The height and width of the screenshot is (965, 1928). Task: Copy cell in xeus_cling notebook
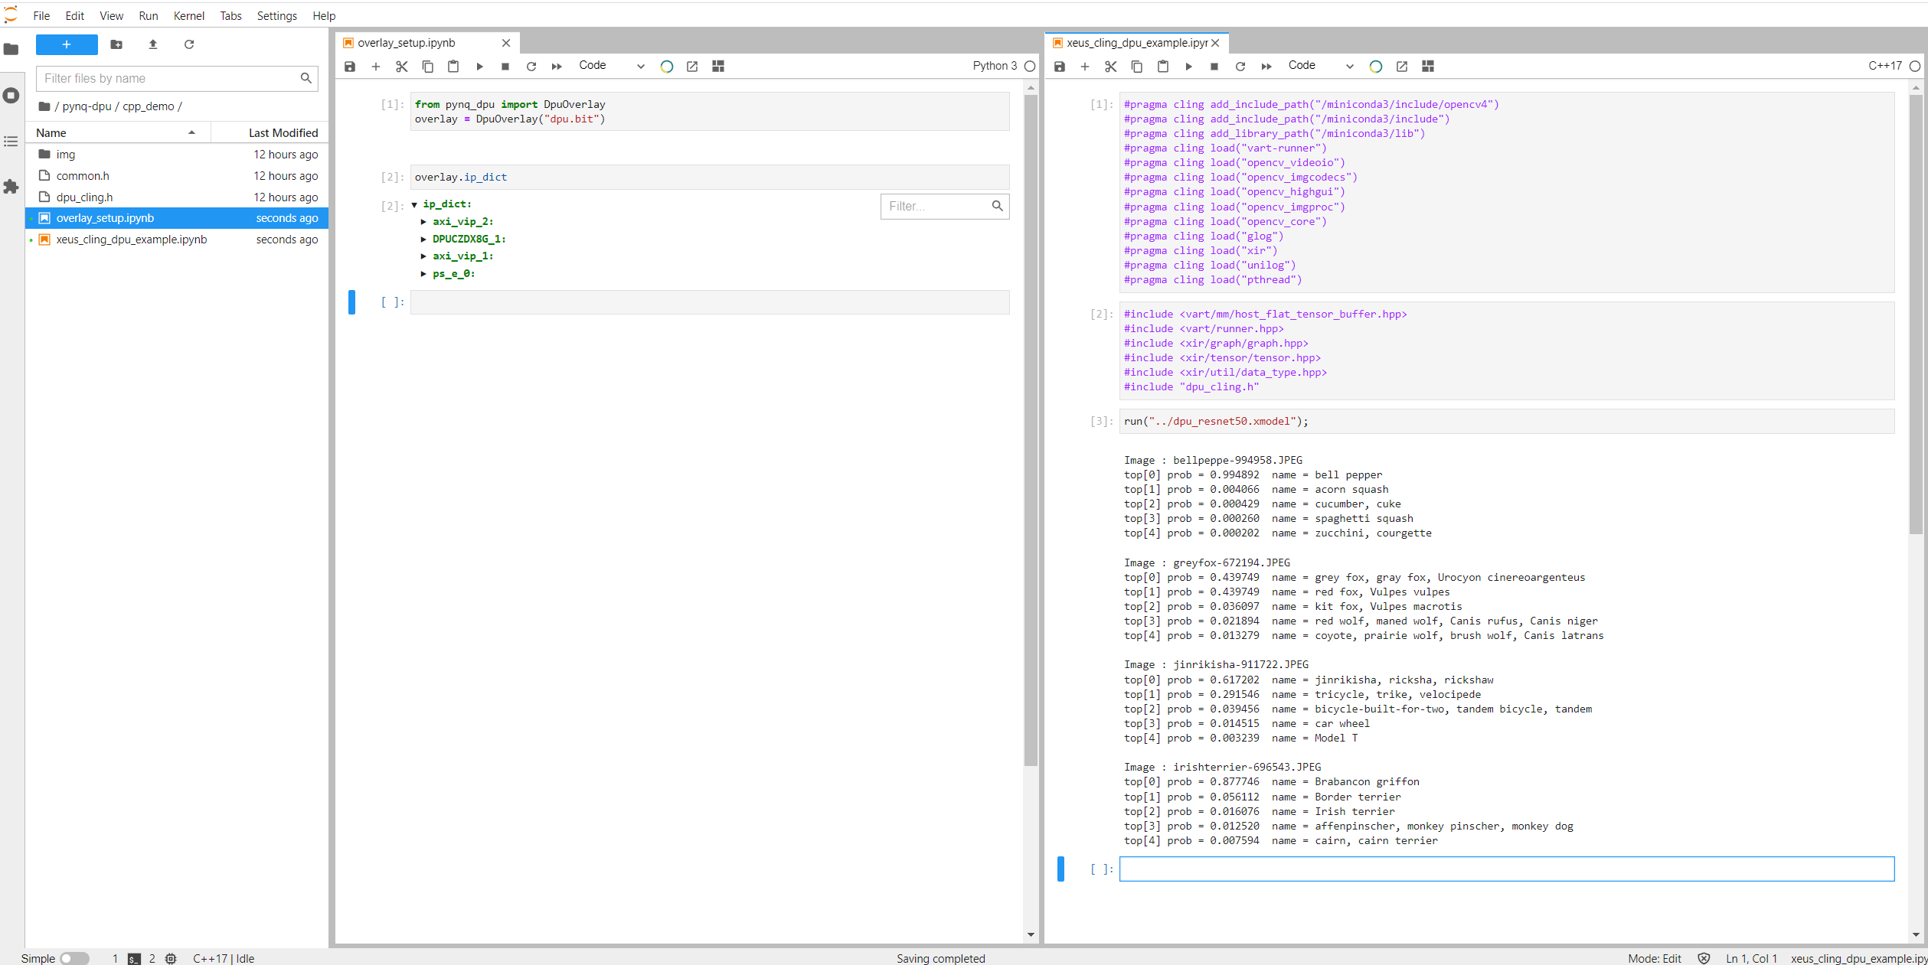point(1137,67)
